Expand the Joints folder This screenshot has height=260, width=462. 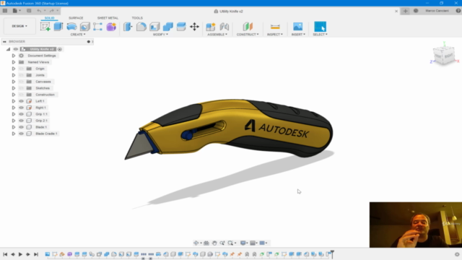[x=14, y=75]
